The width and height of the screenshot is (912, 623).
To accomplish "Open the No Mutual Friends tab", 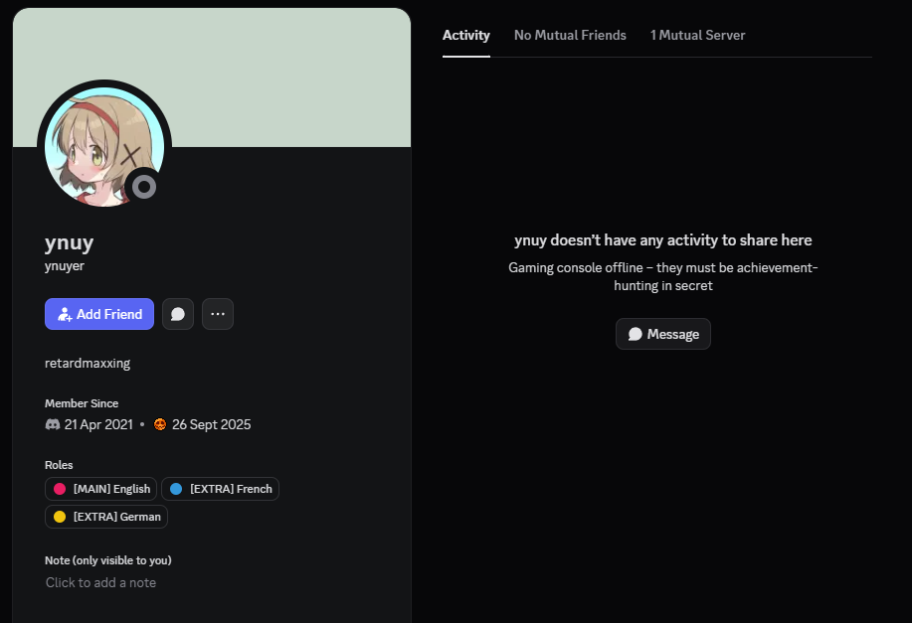I will pyautogui.click(x=570, y=36).
